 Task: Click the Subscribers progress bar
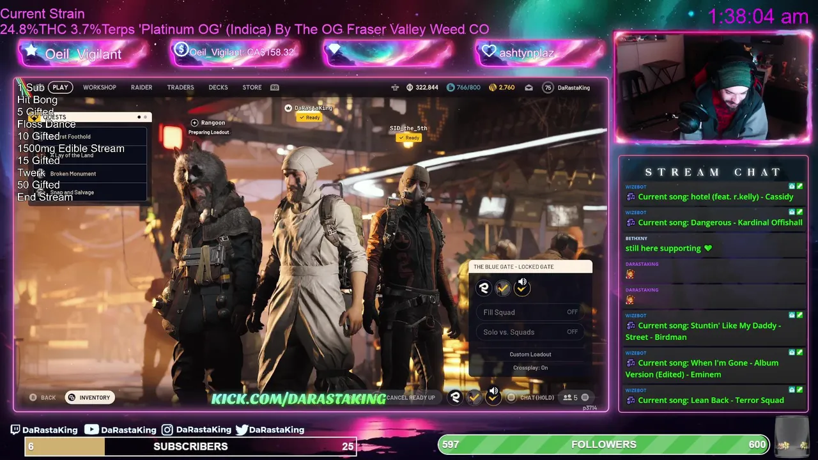click(190, 447)
